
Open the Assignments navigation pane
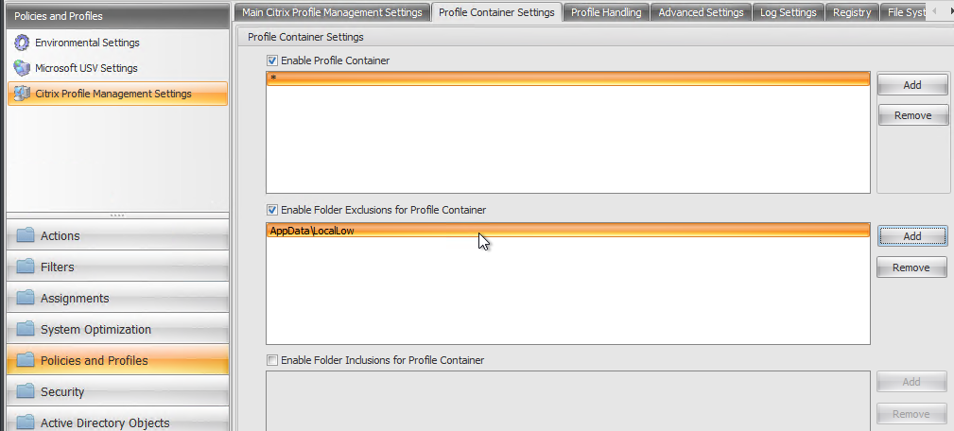pos(117,298)
